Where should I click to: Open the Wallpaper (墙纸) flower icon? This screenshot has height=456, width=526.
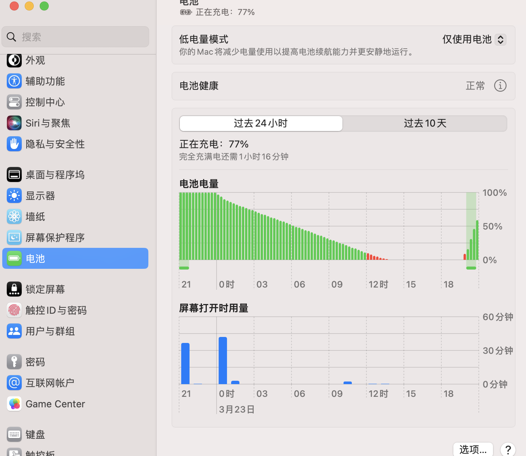click(14, 217)
